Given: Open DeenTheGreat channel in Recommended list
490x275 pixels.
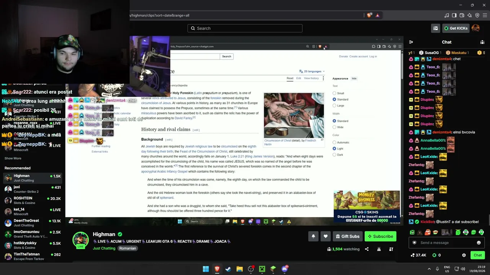Looking at the screenshot, I should pos(33,223).
